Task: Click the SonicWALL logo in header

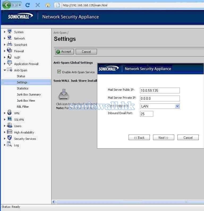Action: [20, 16]
